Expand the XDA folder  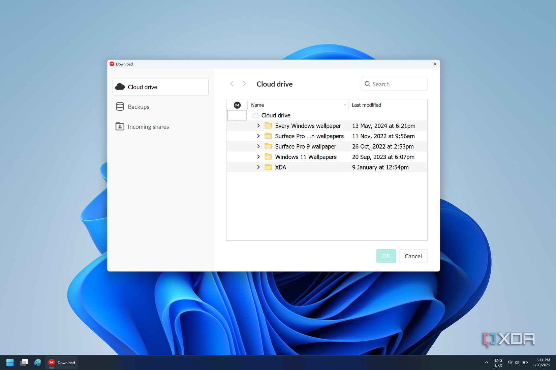(x=258, y=167)
